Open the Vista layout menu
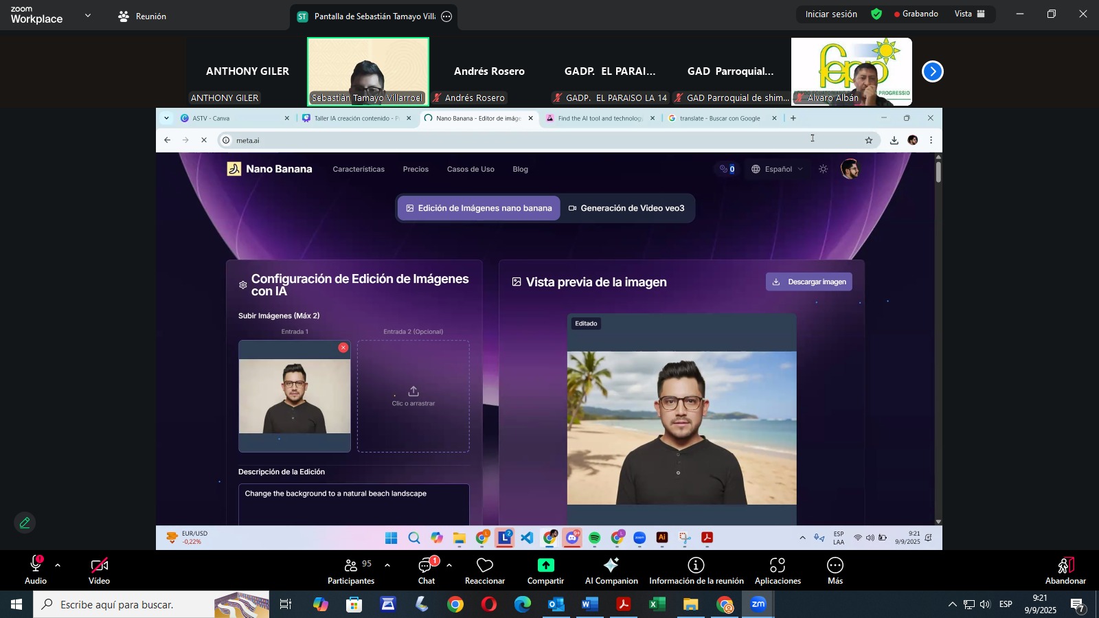 (x=969, y=14)
